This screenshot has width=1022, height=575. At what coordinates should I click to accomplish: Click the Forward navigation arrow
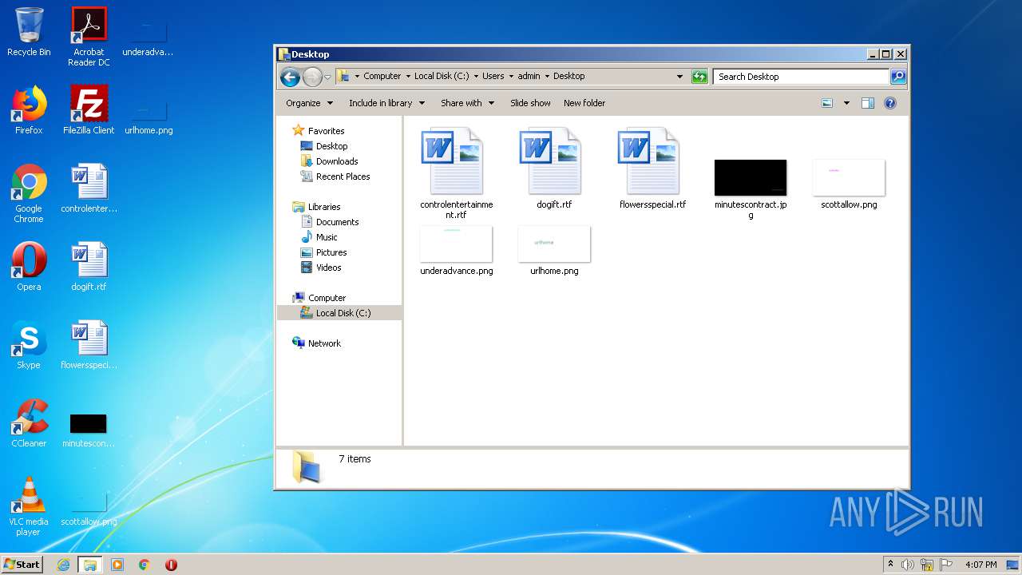[x=312, y=77]
